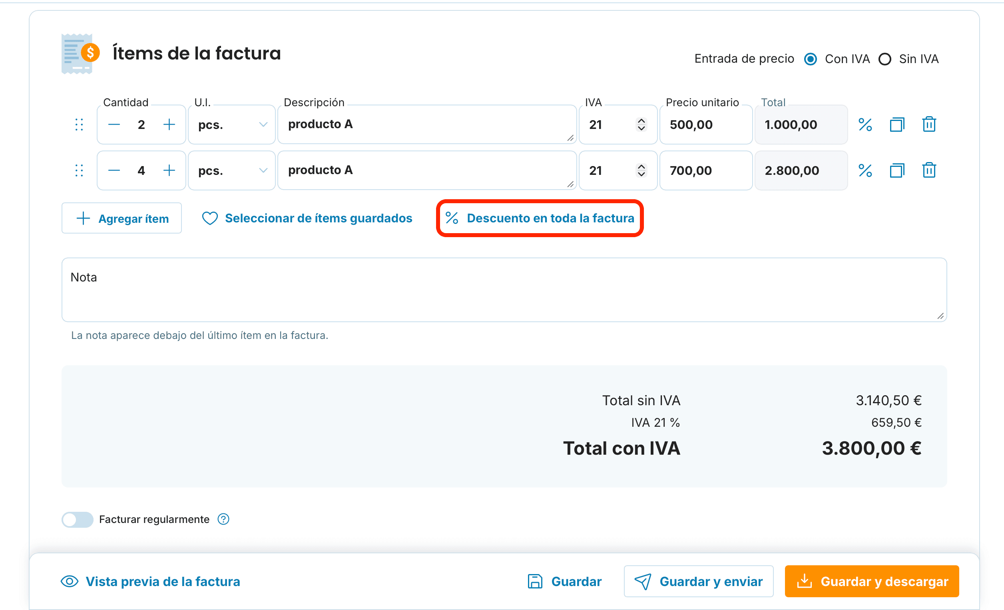Apply discount to the 1.000,00 item row
The width and height of the screenshot is (1004, 610).
[865, 125]
